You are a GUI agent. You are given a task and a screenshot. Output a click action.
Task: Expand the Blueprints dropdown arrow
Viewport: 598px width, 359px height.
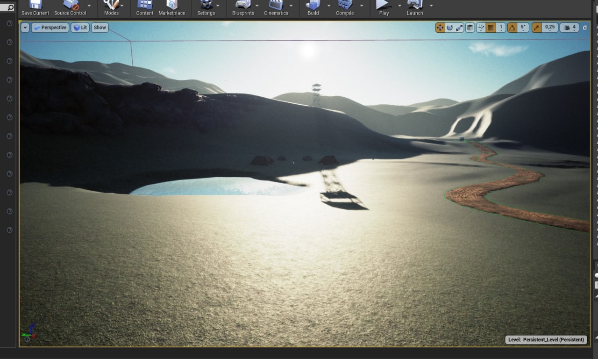pos(257,6)
